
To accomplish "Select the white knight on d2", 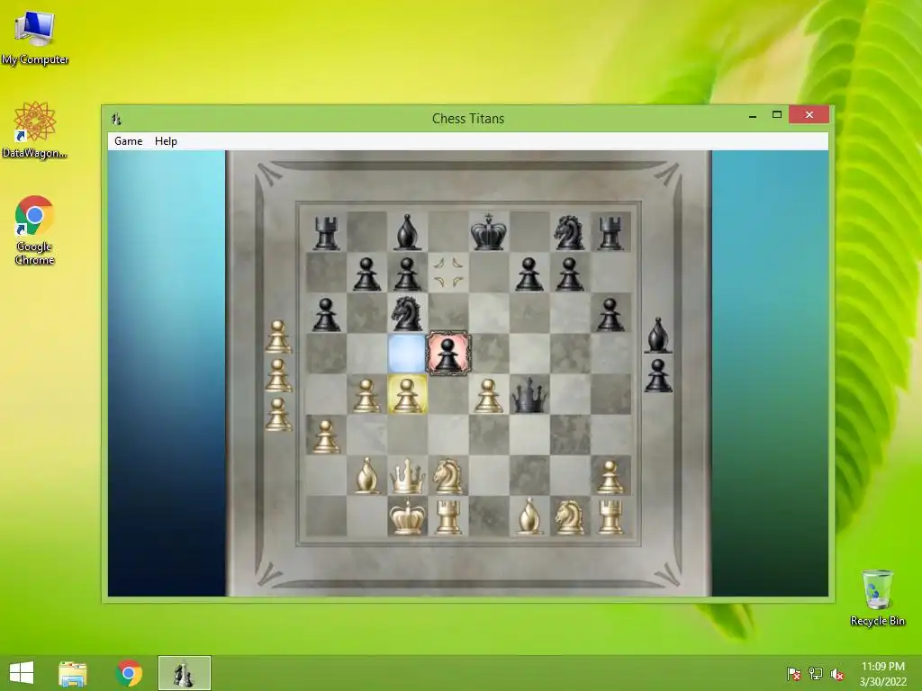I will coord(447,475).
